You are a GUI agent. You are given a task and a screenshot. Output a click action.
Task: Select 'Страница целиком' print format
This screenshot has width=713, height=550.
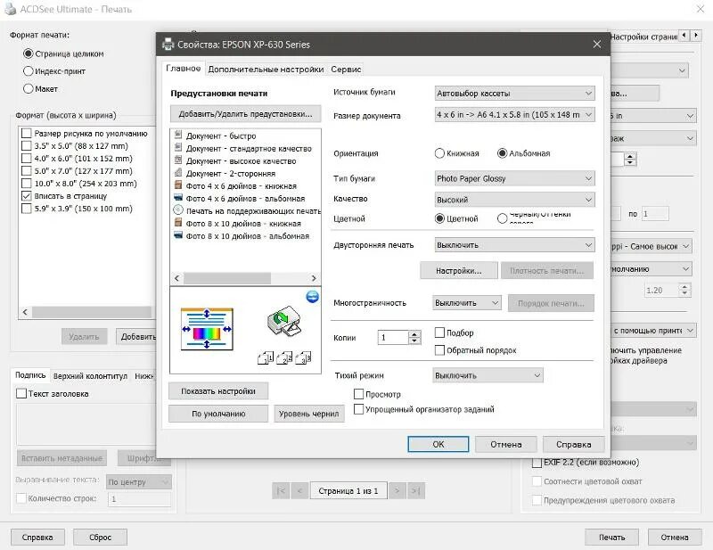[x=29, y=53]
